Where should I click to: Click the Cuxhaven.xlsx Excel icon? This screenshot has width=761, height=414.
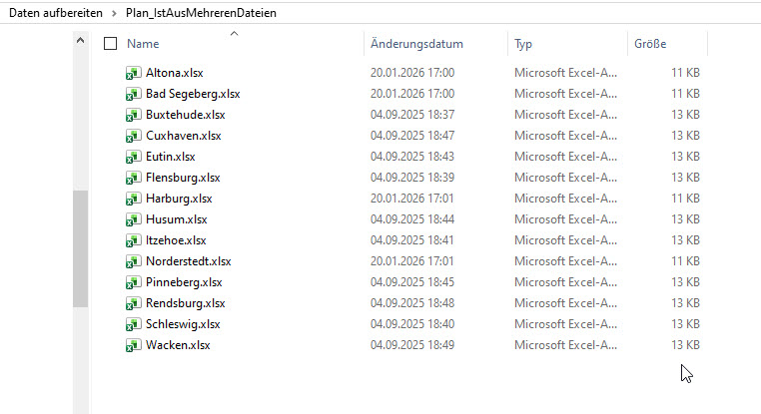click(133, 136)
